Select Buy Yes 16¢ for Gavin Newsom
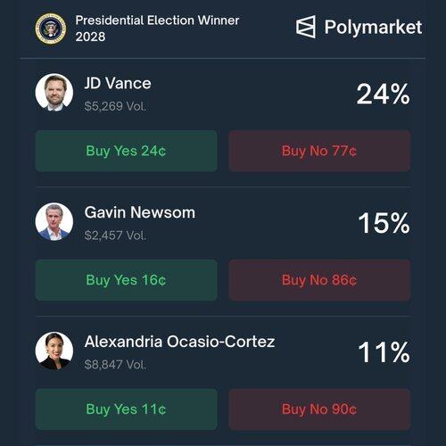The image size is (446, 446). point(127,280)
